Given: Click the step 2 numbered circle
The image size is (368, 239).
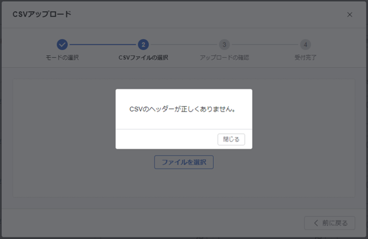Looking at the screenshot, I should [143, 45].
